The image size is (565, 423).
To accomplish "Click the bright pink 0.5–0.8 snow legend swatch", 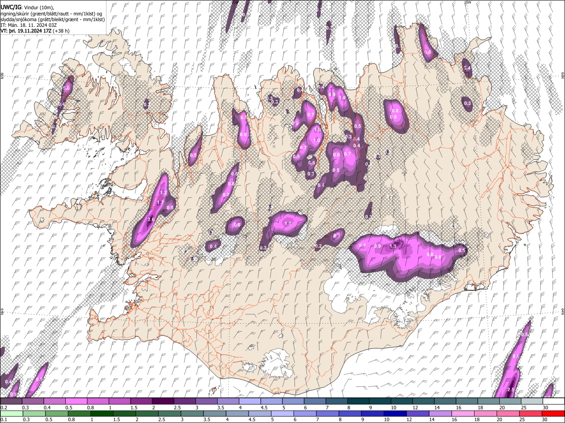I will pos(76,401).
